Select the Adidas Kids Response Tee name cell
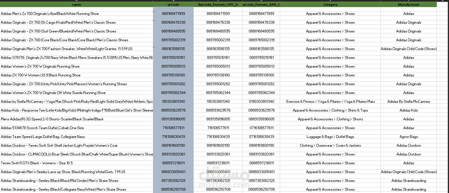The height and width of the screenshot is (193, 449). click(x=77, y=110)
